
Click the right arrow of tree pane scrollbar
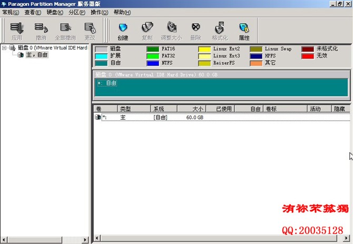85,240
